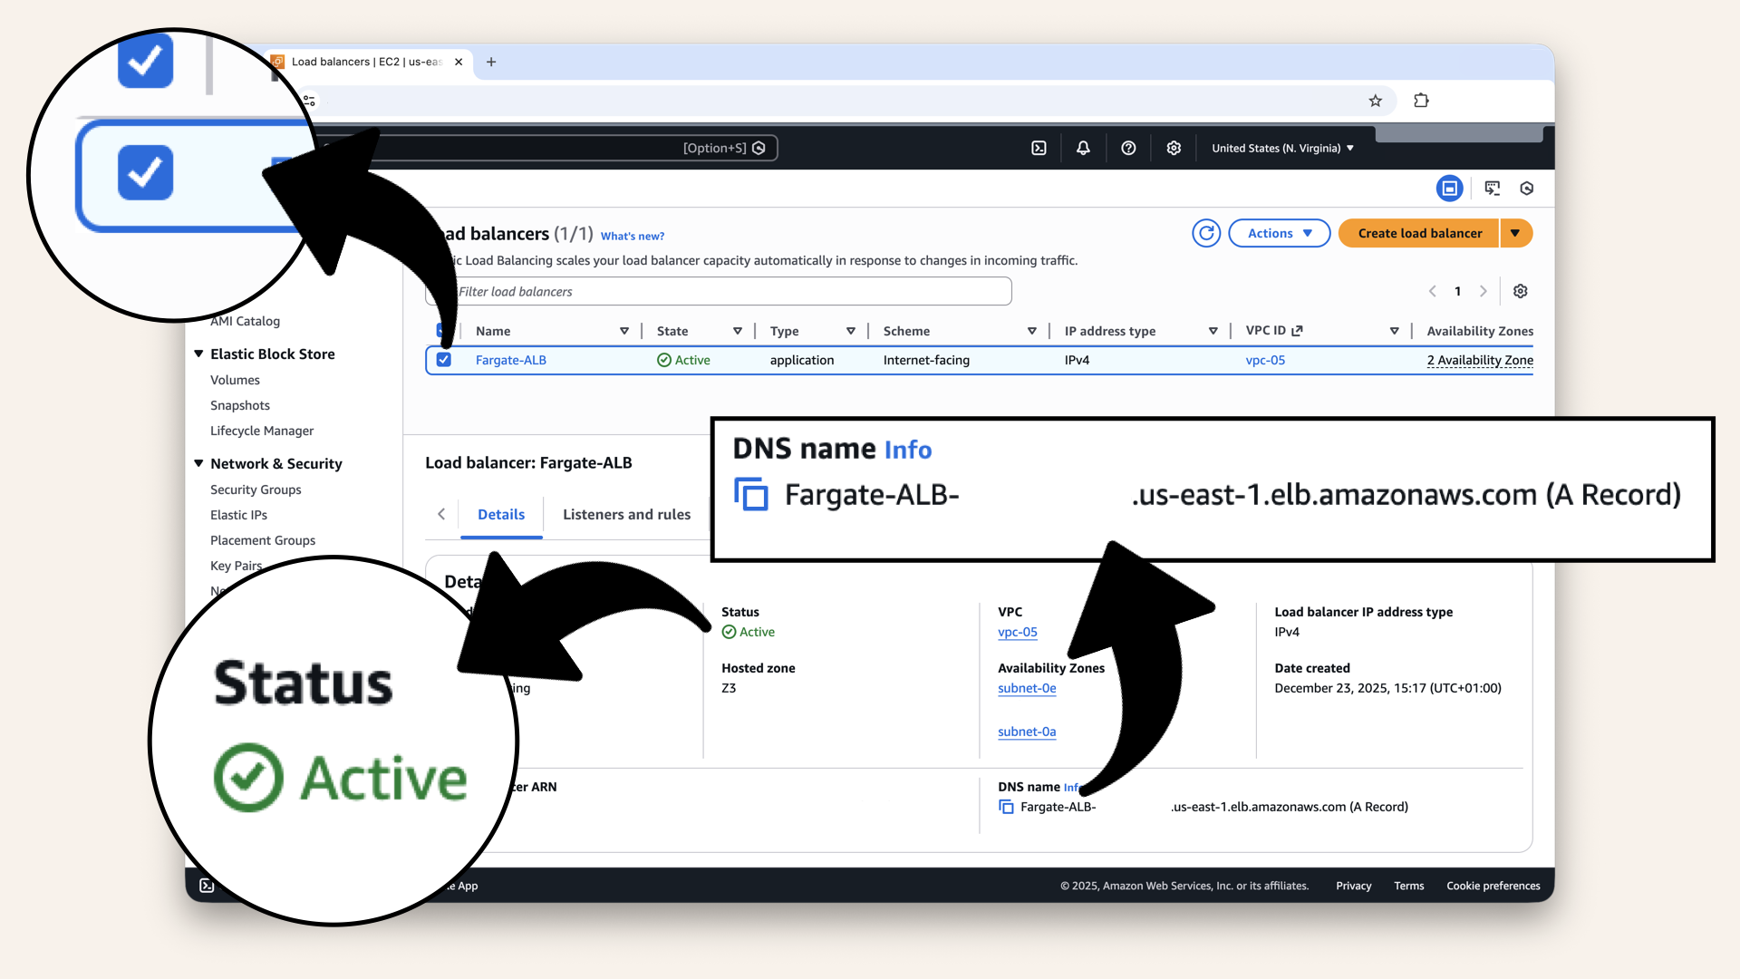Select the Details tab

point(501,514)
